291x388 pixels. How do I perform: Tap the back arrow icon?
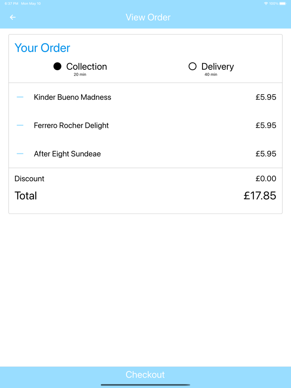click(x=13, y=17)
